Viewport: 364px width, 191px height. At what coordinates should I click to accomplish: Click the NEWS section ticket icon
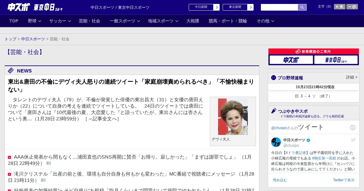tap(11, 71)
